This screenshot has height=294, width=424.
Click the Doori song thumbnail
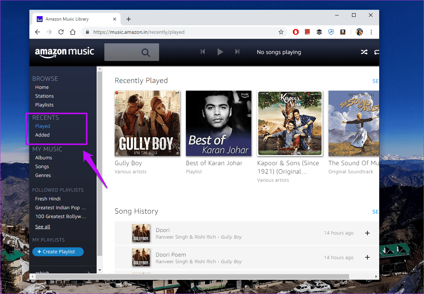coord(141,233)
